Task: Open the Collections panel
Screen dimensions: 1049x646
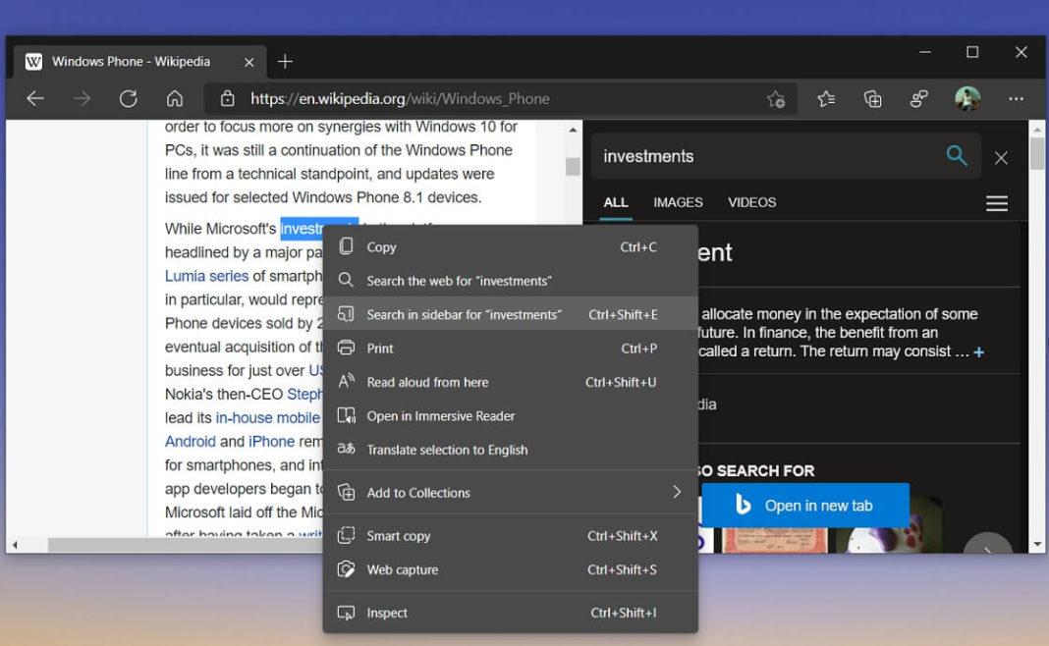Action: 872,98
